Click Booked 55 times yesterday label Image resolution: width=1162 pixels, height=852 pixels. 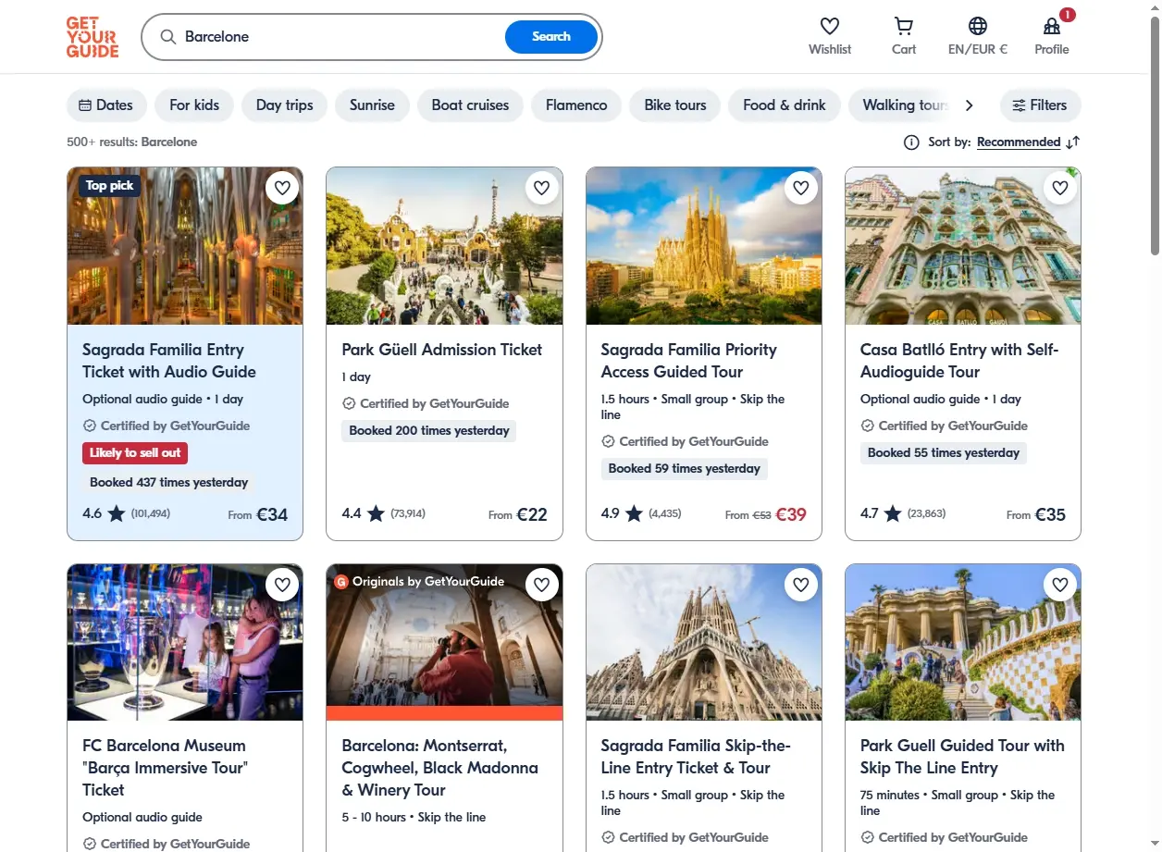coord(944,453)
